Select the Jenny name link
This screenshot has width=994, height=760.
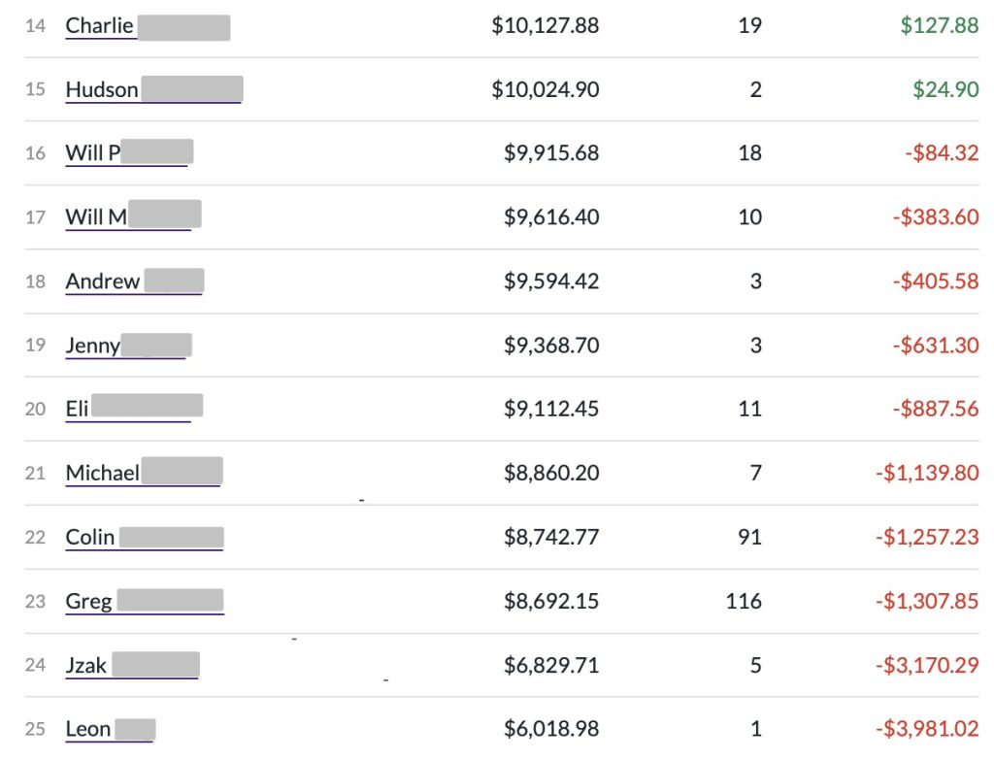coord(93,346)
